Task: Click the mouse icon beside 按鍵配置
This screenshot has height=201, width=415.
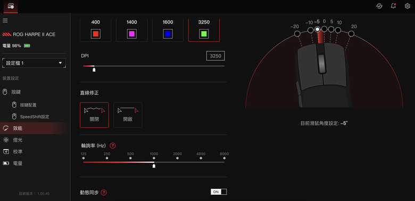Action: click(x=14, y=104)
